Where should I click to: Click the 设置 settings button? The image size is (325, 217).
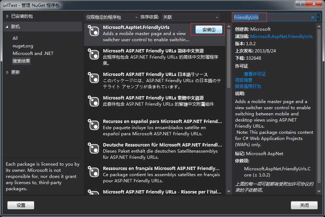click(x=21, y=205)
